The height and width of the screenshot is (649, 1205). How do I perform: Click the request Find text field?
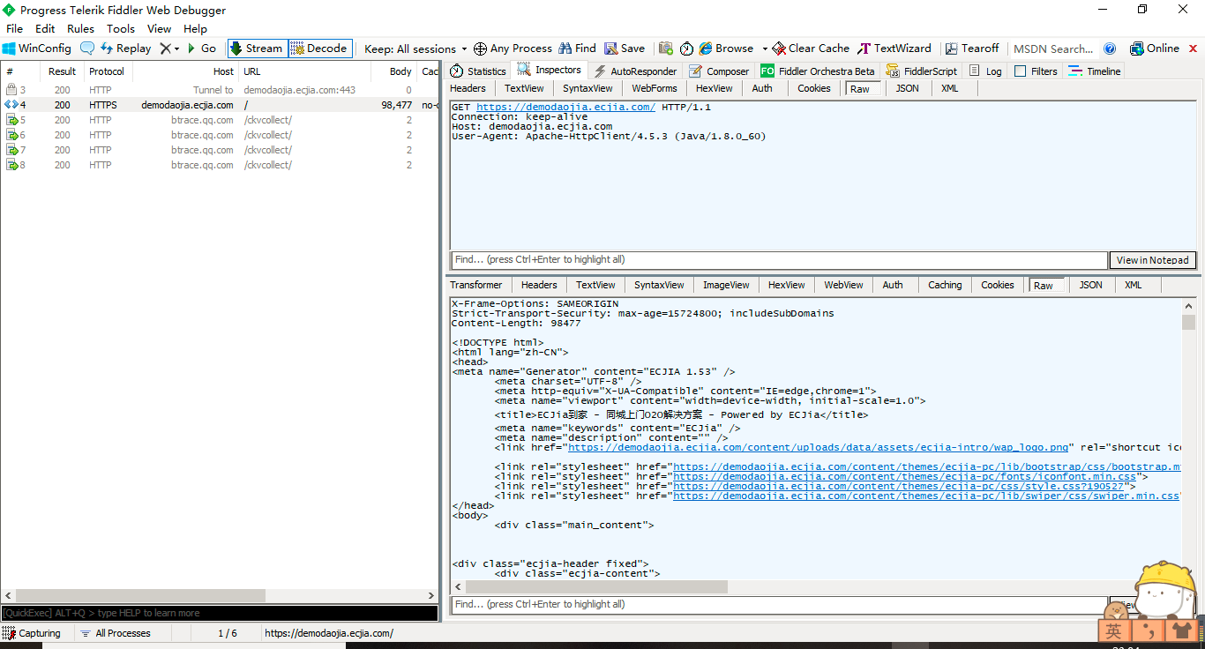click(x=779, y=260)
